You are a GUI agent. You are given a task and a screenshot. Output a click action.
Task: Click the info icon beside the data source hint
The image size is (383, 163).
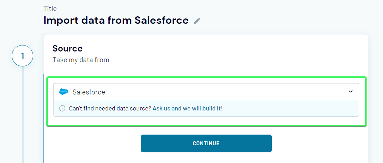point(62,108)
